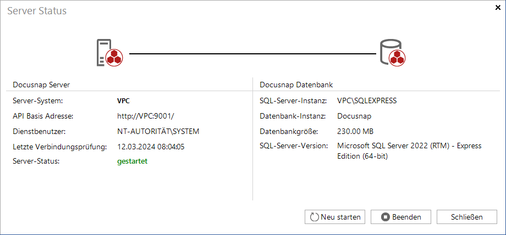The height and width of the screenshot is (235, 506).
Task: Click the SQL-Server-Version label
Action: tap(294, 146)
